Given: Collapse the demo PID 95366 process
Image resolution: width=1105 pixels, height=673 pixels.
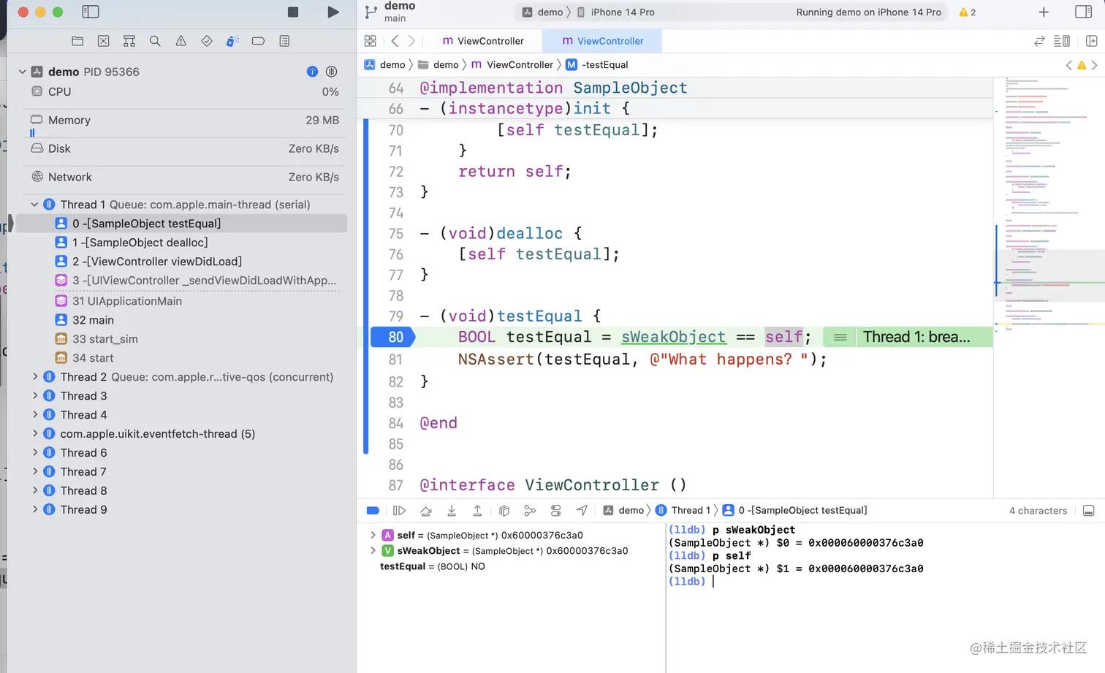Looking at the screenshot, I should coord(22,72).
